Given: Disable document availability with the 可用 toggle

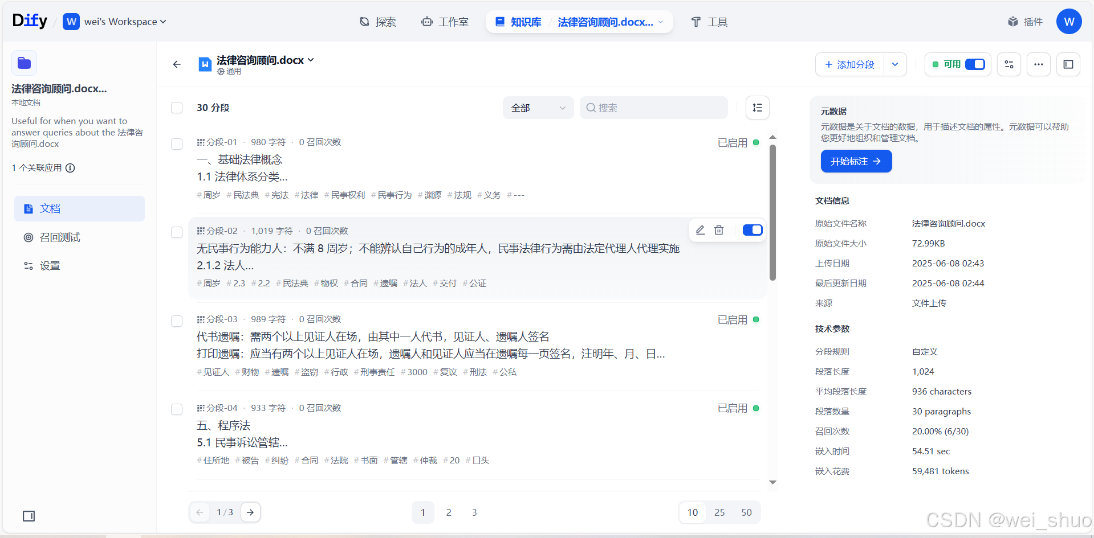Looking at the screenshot, I should coord(975,64).
